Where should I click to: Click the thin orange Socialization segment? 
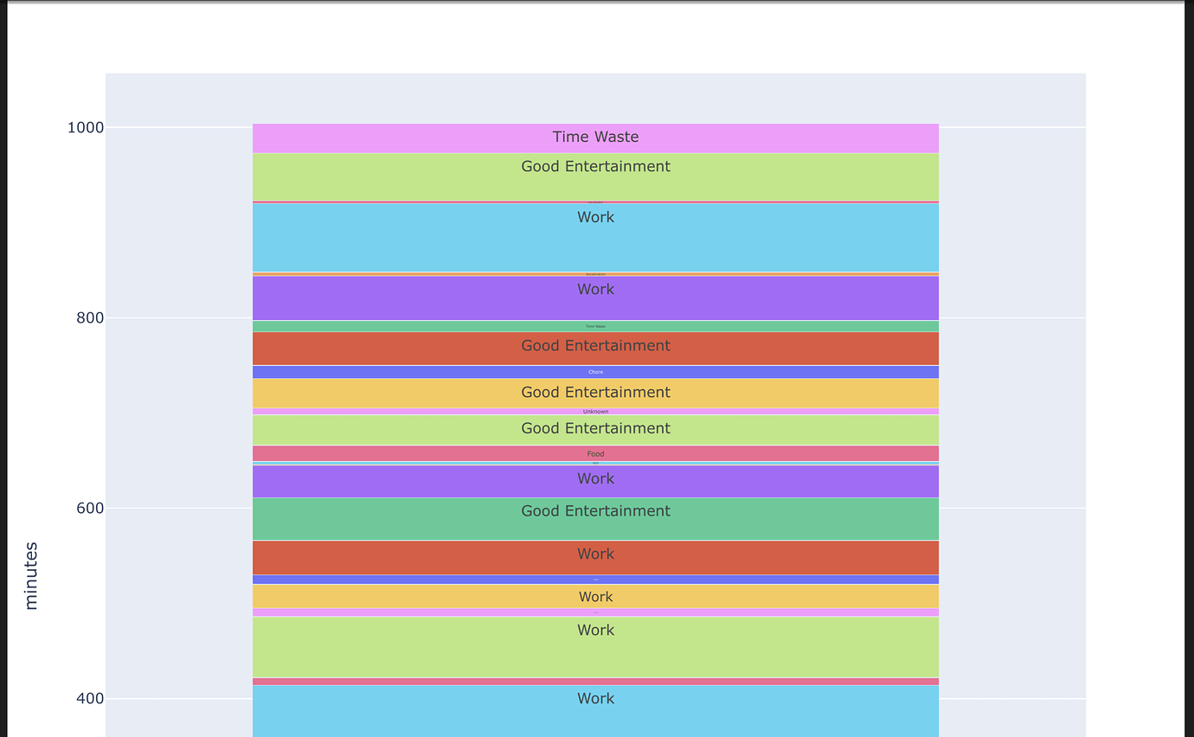click(x=595, y=273)
